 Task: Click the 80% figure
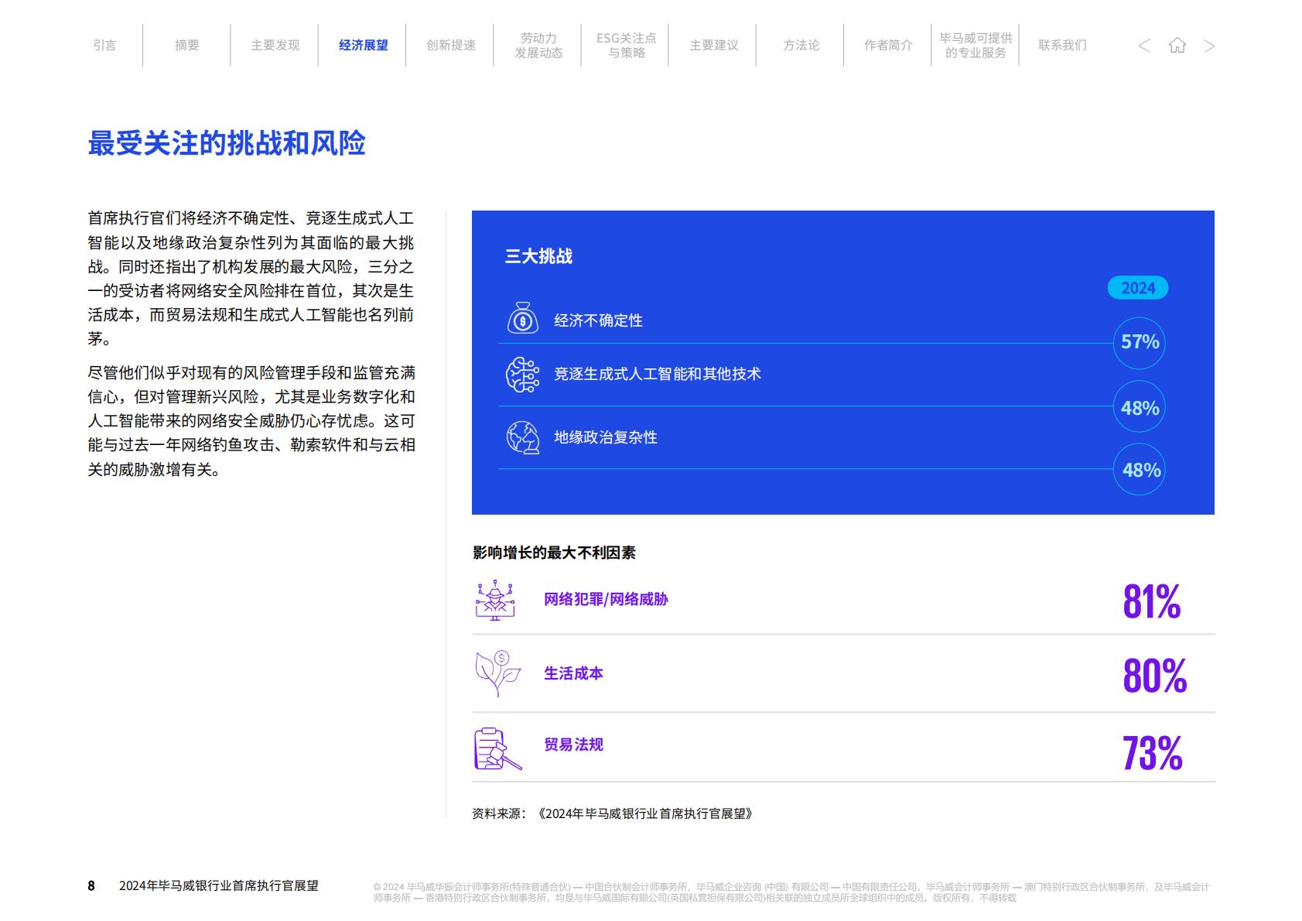point(1154,676)
